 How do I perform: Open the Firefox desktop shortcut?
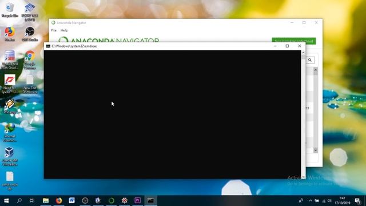click(x=10, y=34)
